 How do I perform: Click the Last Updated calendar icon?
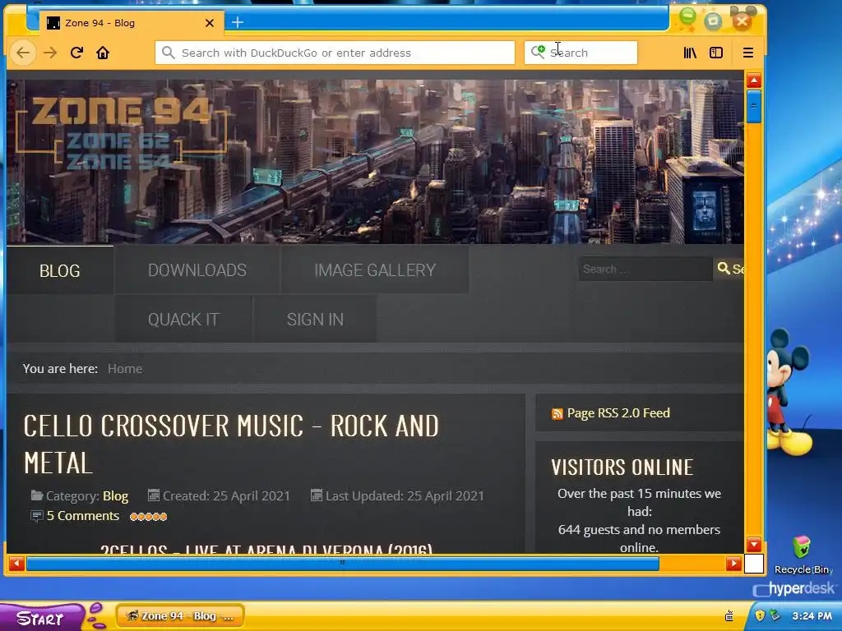point(317,495)
